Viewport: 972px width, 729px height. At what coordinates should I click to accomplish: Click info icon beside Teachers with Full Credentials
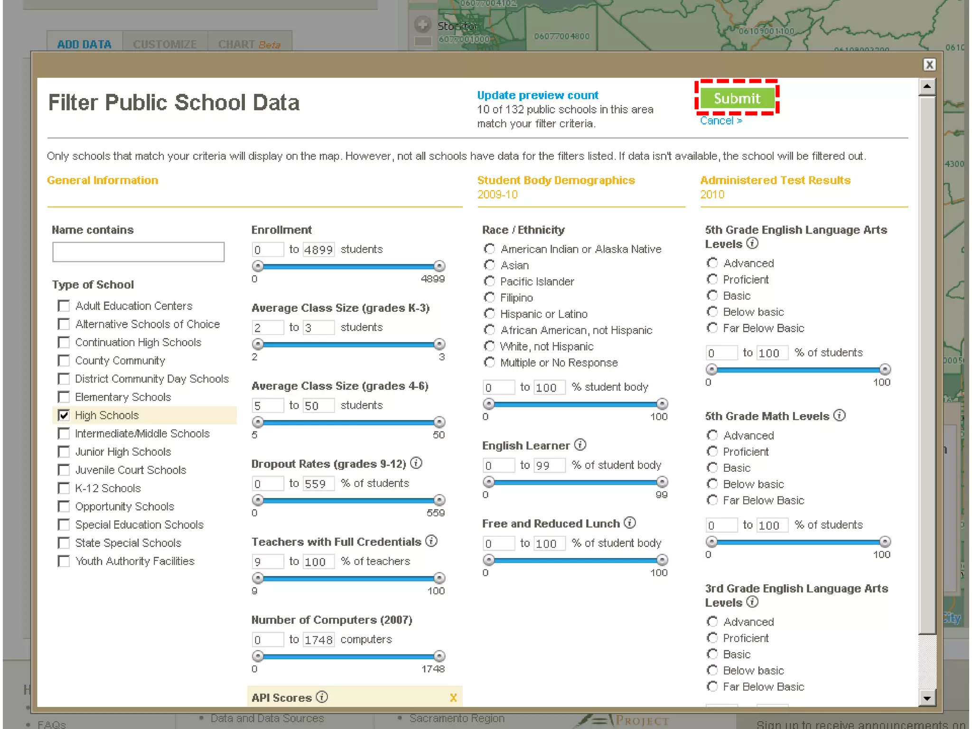tap(431, 541)
